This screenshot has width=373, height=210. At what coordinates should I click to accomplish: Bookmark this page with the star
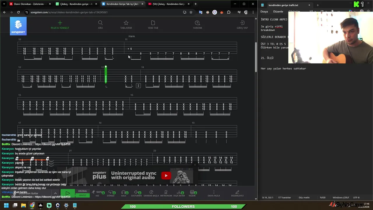(191, 12)
